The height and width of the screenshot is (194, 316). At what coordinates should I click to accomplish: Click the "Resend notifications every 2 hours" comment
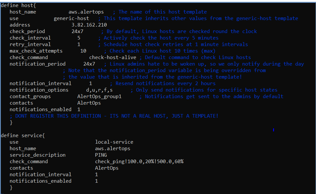[165, 84]
